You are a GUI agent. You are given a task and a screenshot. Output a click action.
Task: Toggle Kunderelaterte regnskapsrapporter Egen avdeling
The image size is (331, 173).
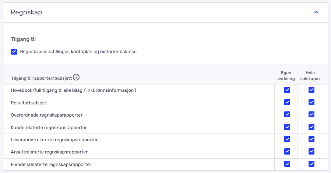coord(287,127)
